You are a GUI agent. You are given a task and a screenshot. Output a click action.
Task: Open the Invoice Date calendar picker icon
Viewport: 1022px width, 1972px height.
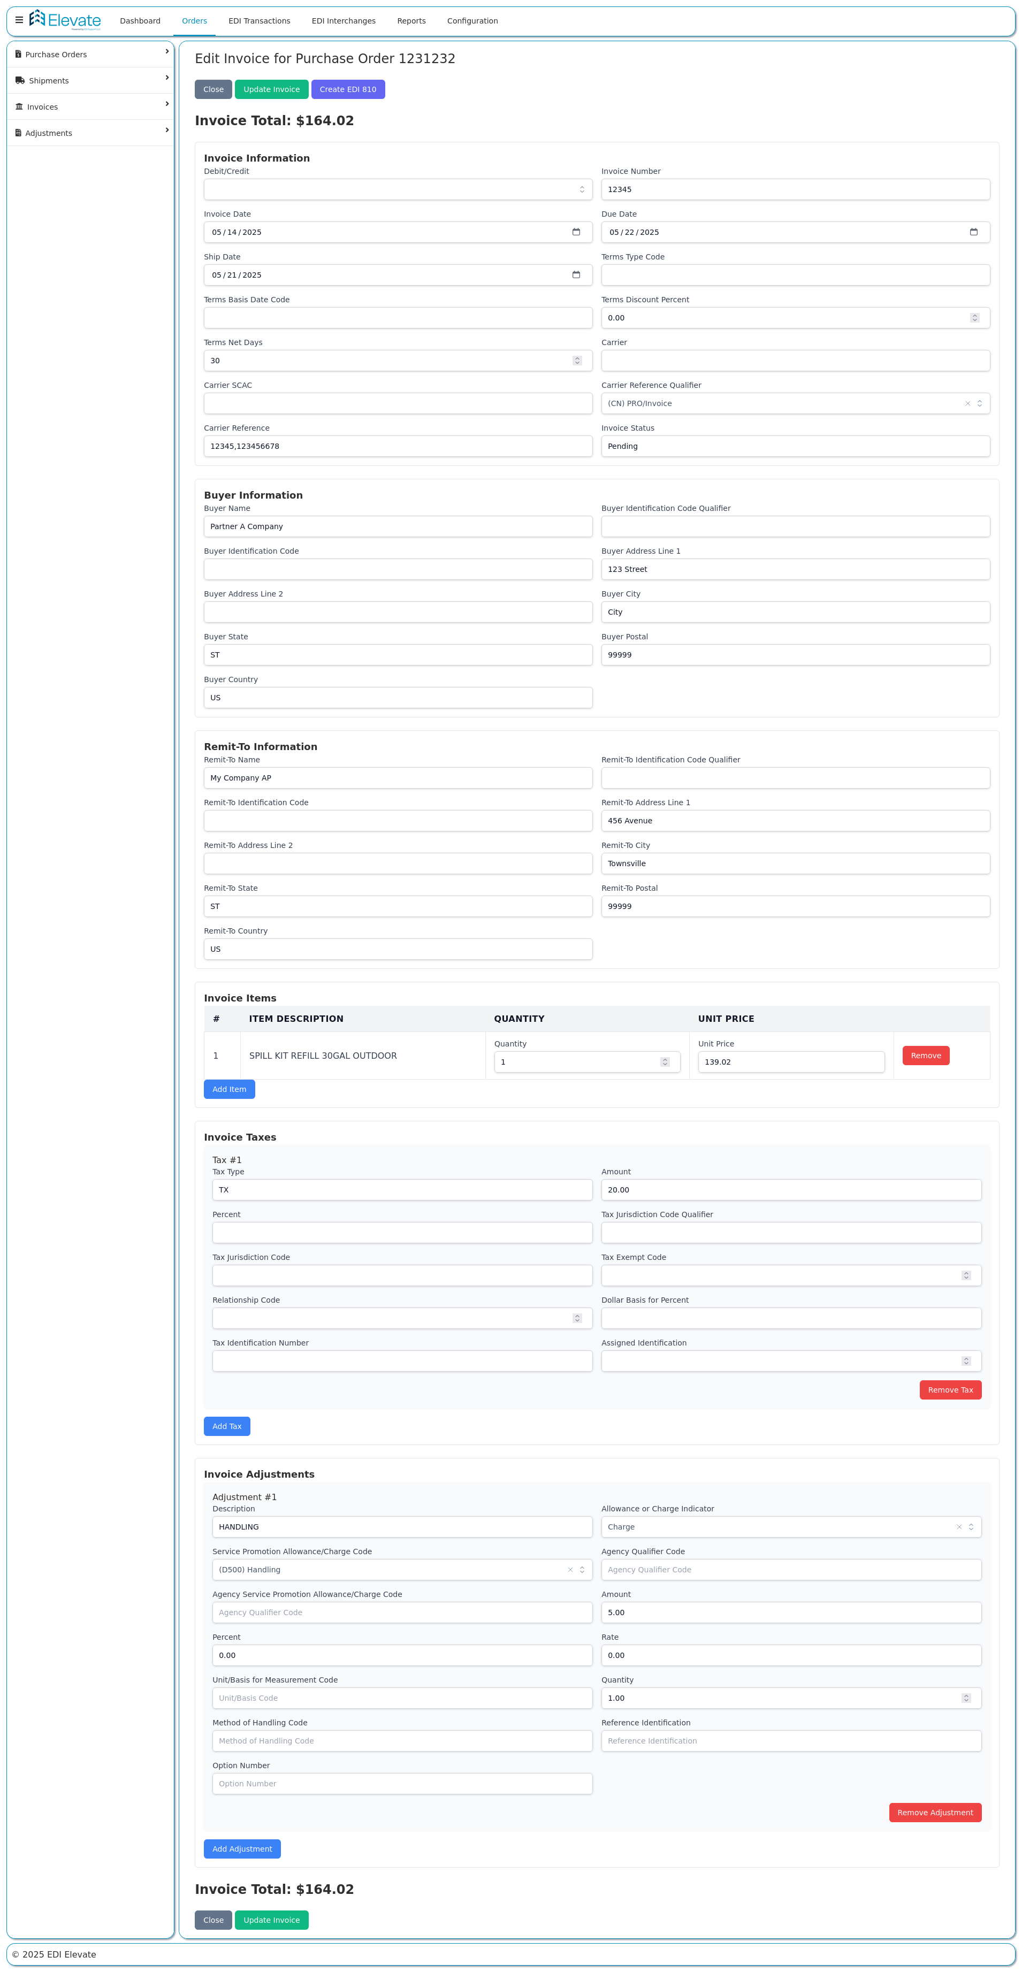tap(576, 232)
